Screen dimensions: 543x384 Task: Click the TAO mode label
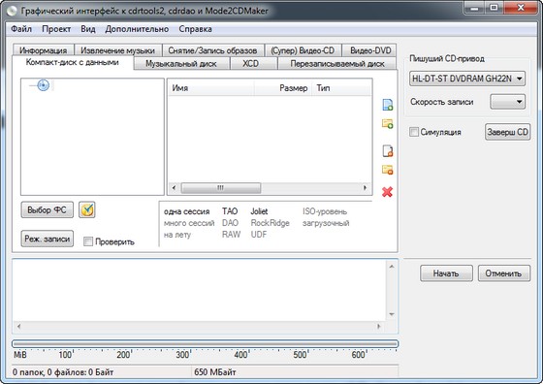[230, 211]
